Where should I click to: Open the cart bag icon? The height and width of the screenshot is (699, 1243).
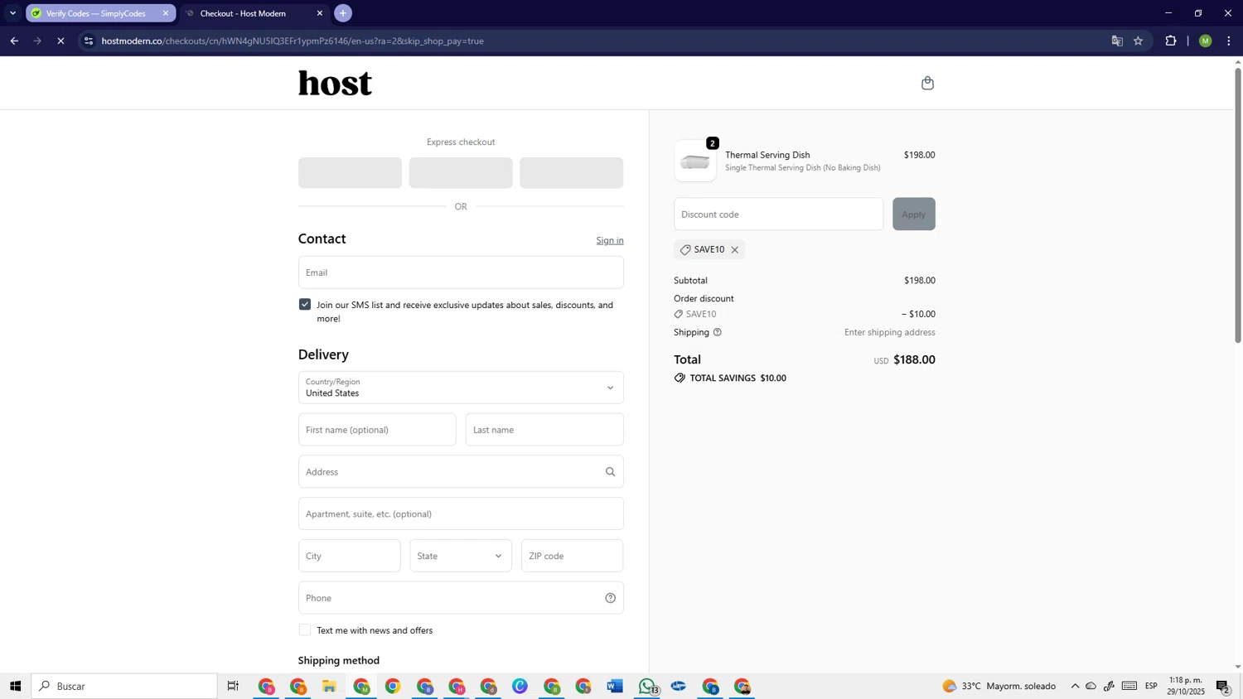point(927,83)
